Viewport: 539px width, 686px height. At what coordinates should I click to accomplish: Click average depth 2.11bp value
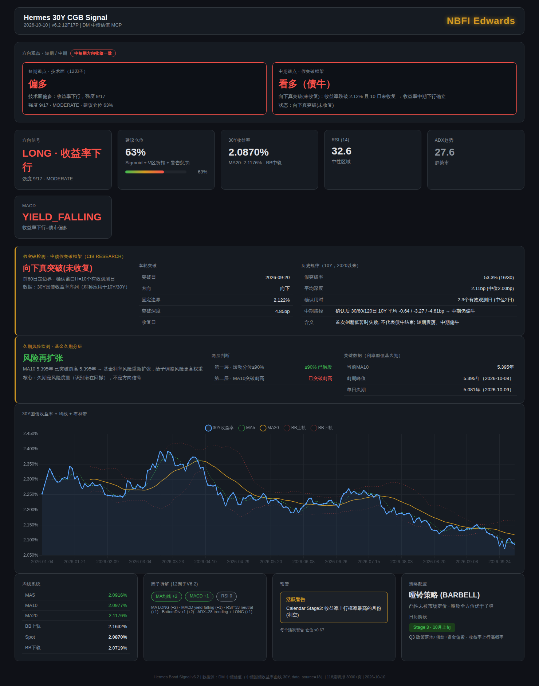492,289
